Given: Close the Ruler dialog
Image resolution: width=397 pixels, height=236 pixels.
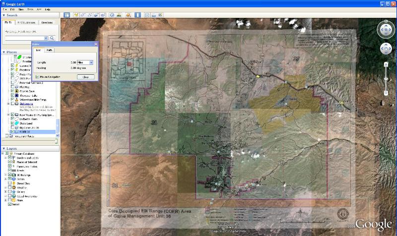Looking at the screenshot, I should [x=96, y=44].
